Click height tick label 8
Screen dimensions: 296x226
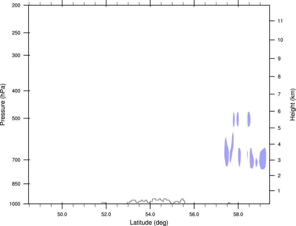click(279, 77)
